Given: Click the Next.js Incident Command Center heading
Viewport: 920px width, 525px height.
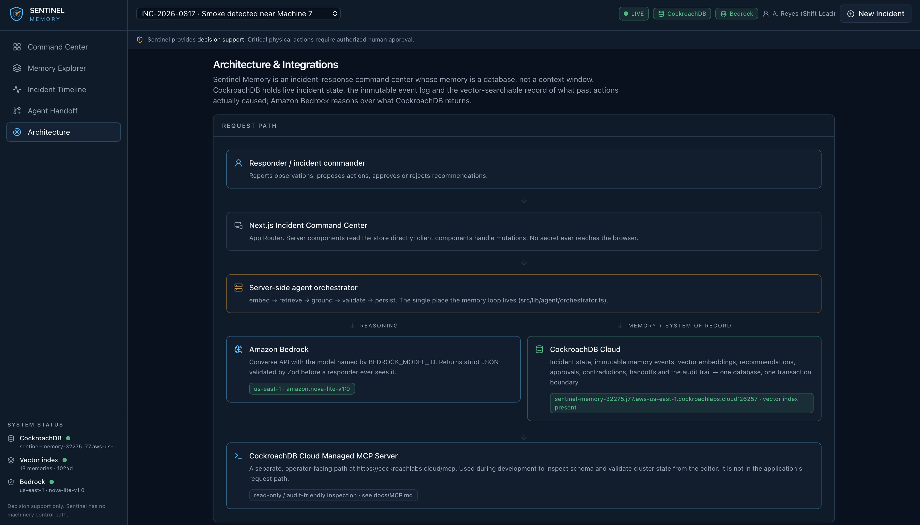Looking at the screenshot, I should (308, 225).
